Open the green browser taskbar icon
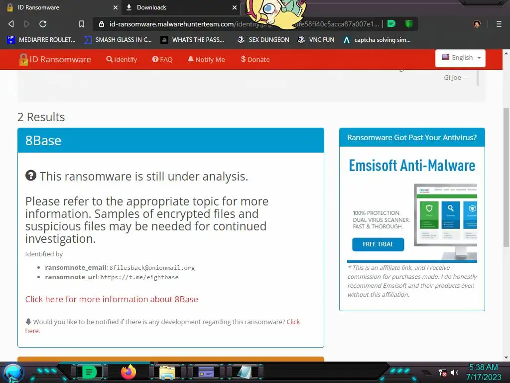 pyautogui.click(x=89, y=372)
